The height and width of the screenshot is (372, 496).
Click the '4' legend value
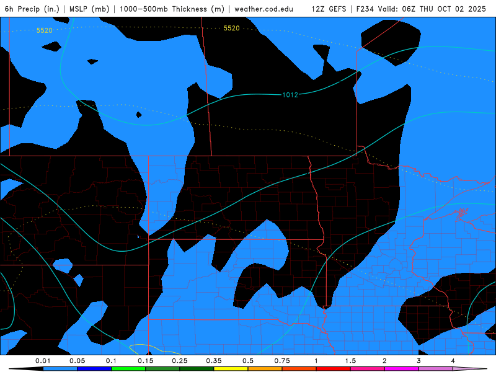point(453,361)
